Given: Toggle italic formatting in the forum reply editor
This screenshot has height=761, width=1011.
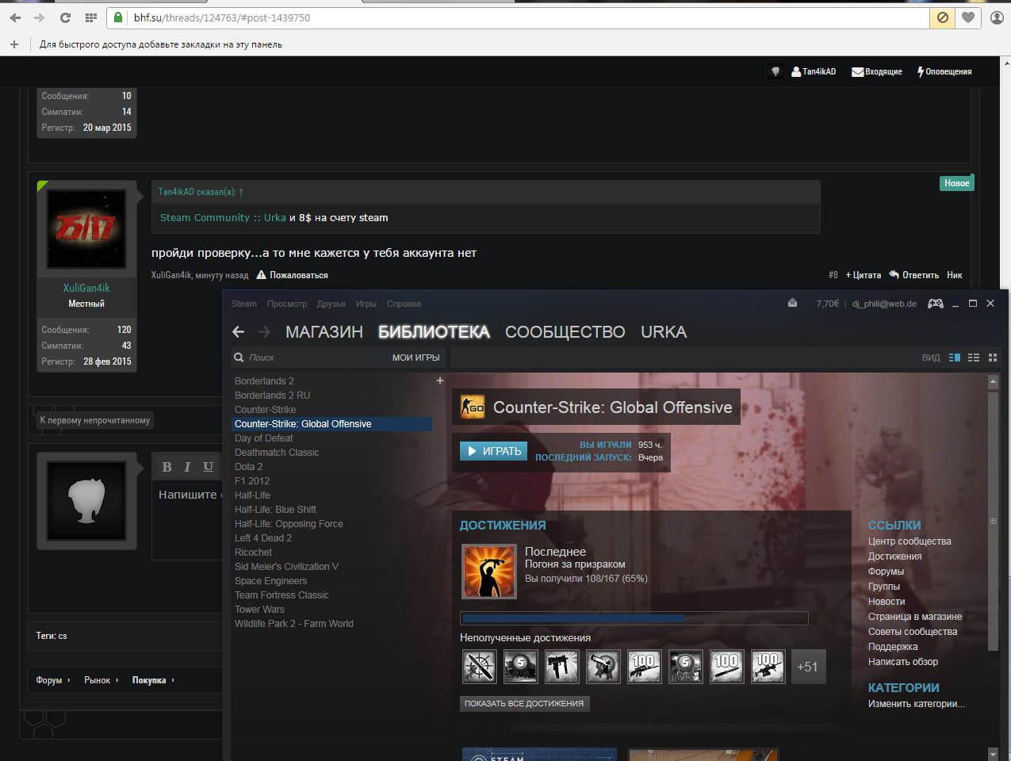Looking at the screenshot, I should click(187, 467).
